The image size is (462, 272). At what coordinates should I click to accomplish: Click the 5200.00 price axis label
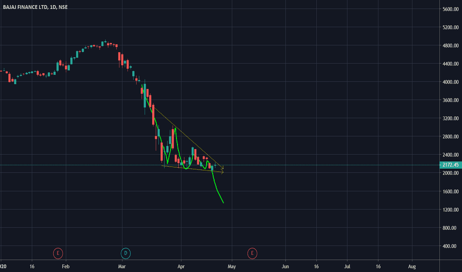451,27
